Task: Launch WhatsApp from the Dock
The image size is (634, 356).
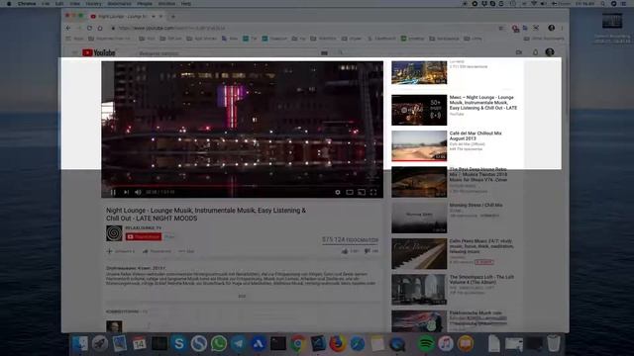Action: [219, 343]
